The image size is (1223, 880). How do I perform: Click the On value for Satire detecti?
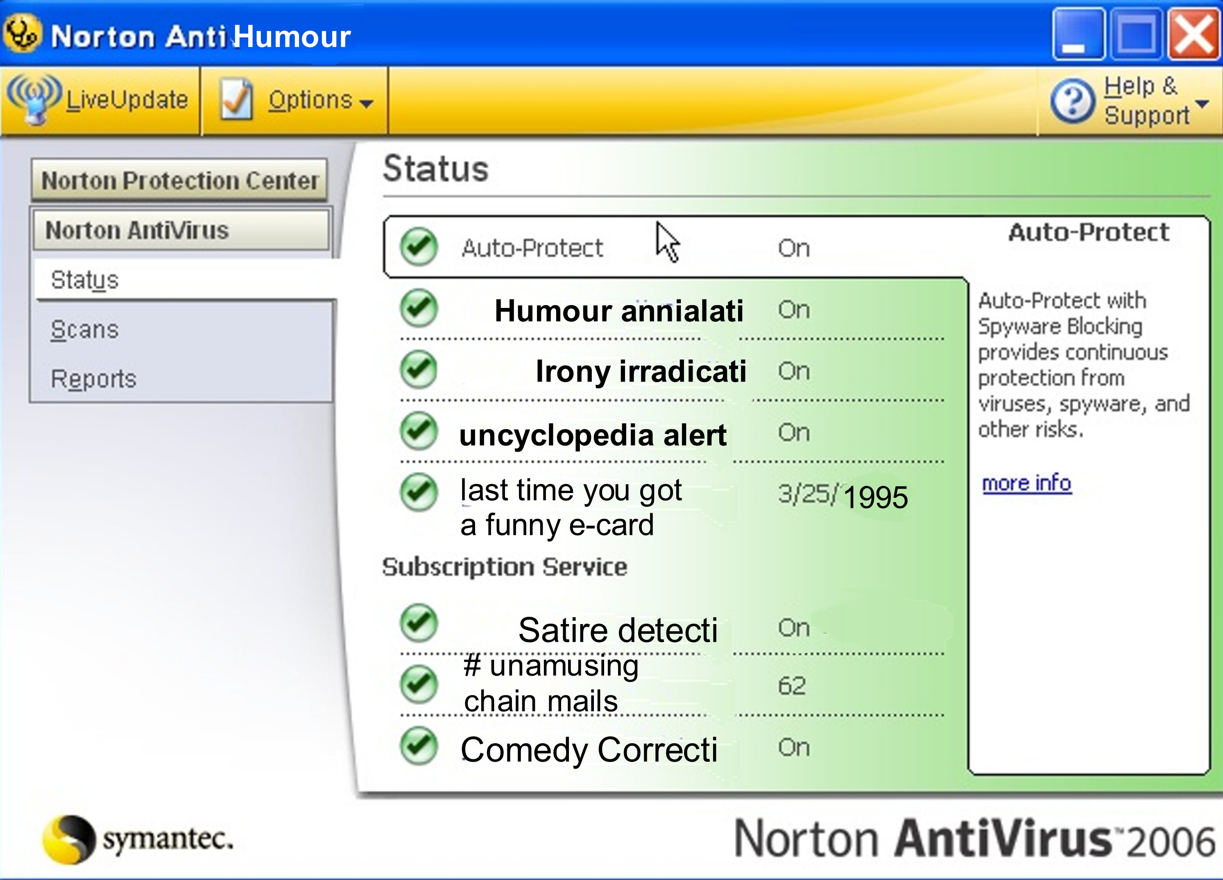[794, 628]
